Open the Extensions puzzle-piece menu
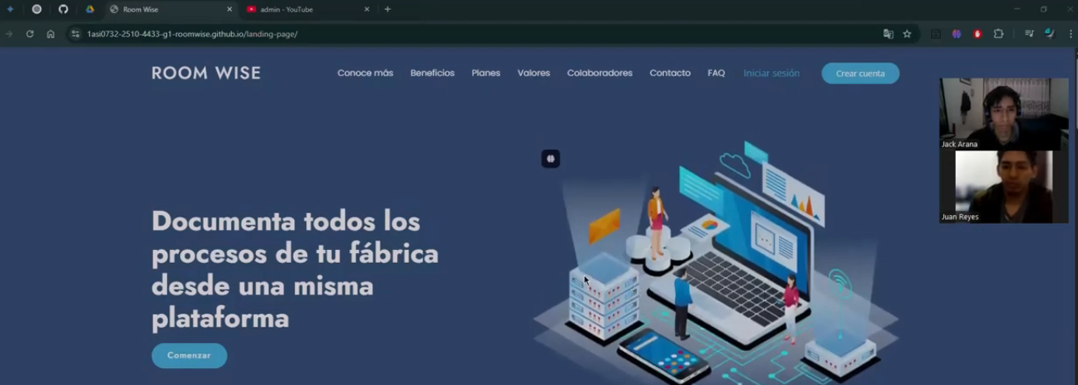The image size is (1078, 385). click(x=999, y=34)
